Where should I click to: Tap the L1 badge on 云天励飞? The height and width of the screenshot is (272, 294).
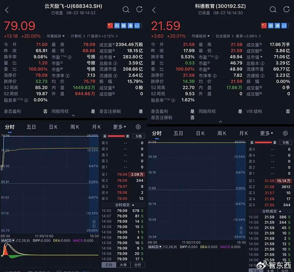click(137, 26)
